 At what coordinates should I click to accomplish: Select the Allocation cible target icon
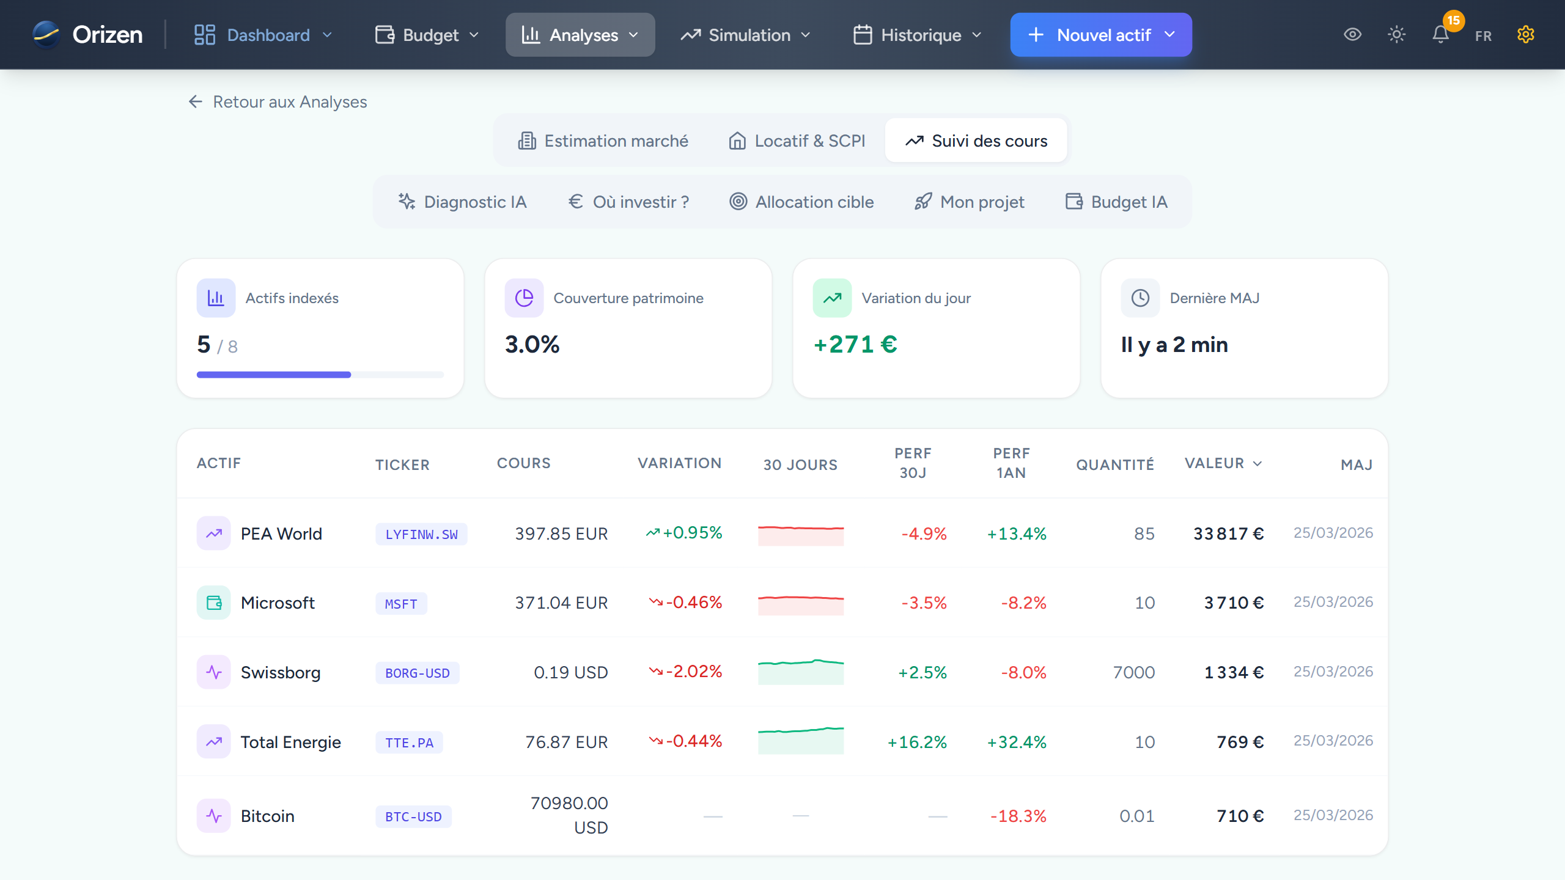[738, 202]
